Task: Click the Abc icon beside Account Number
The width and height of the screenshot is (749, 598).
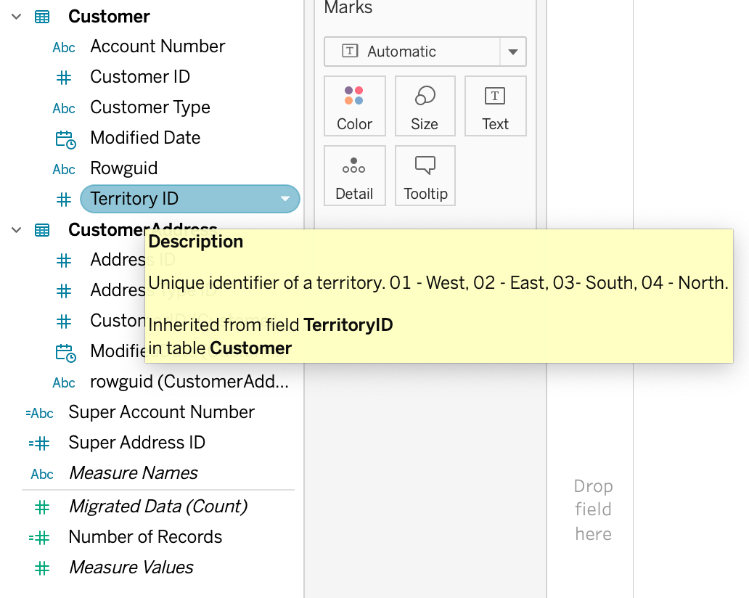Action: (64, 47)
